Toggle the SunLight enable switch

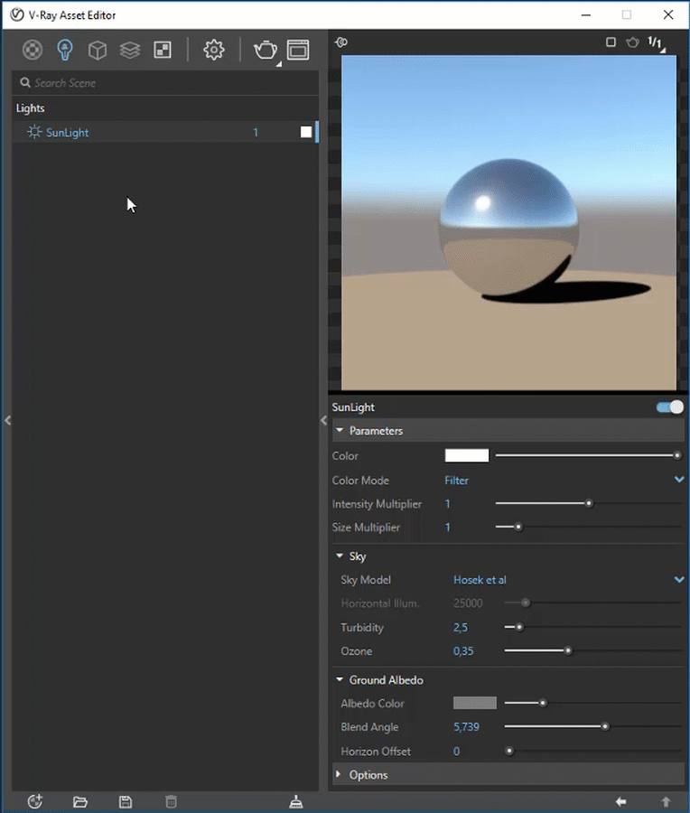pos(670,407)
